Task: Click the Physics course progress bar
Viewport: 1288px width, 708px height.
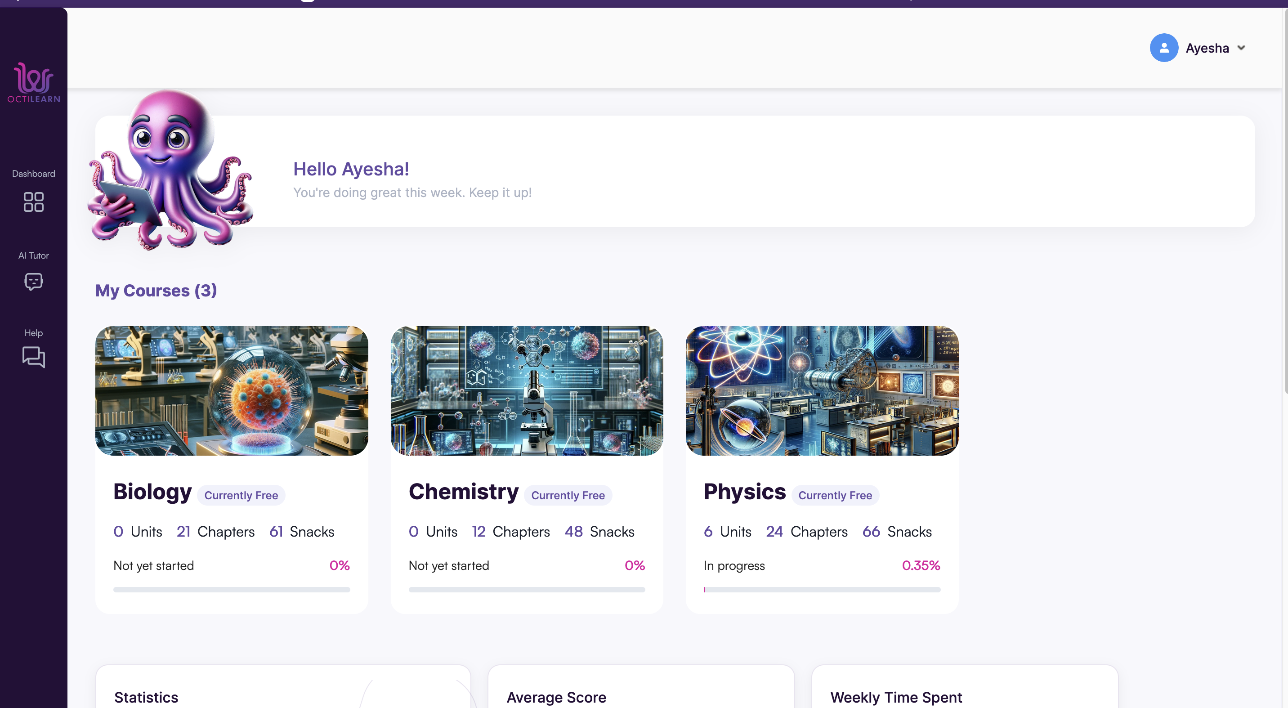Action: coord(822,590)
